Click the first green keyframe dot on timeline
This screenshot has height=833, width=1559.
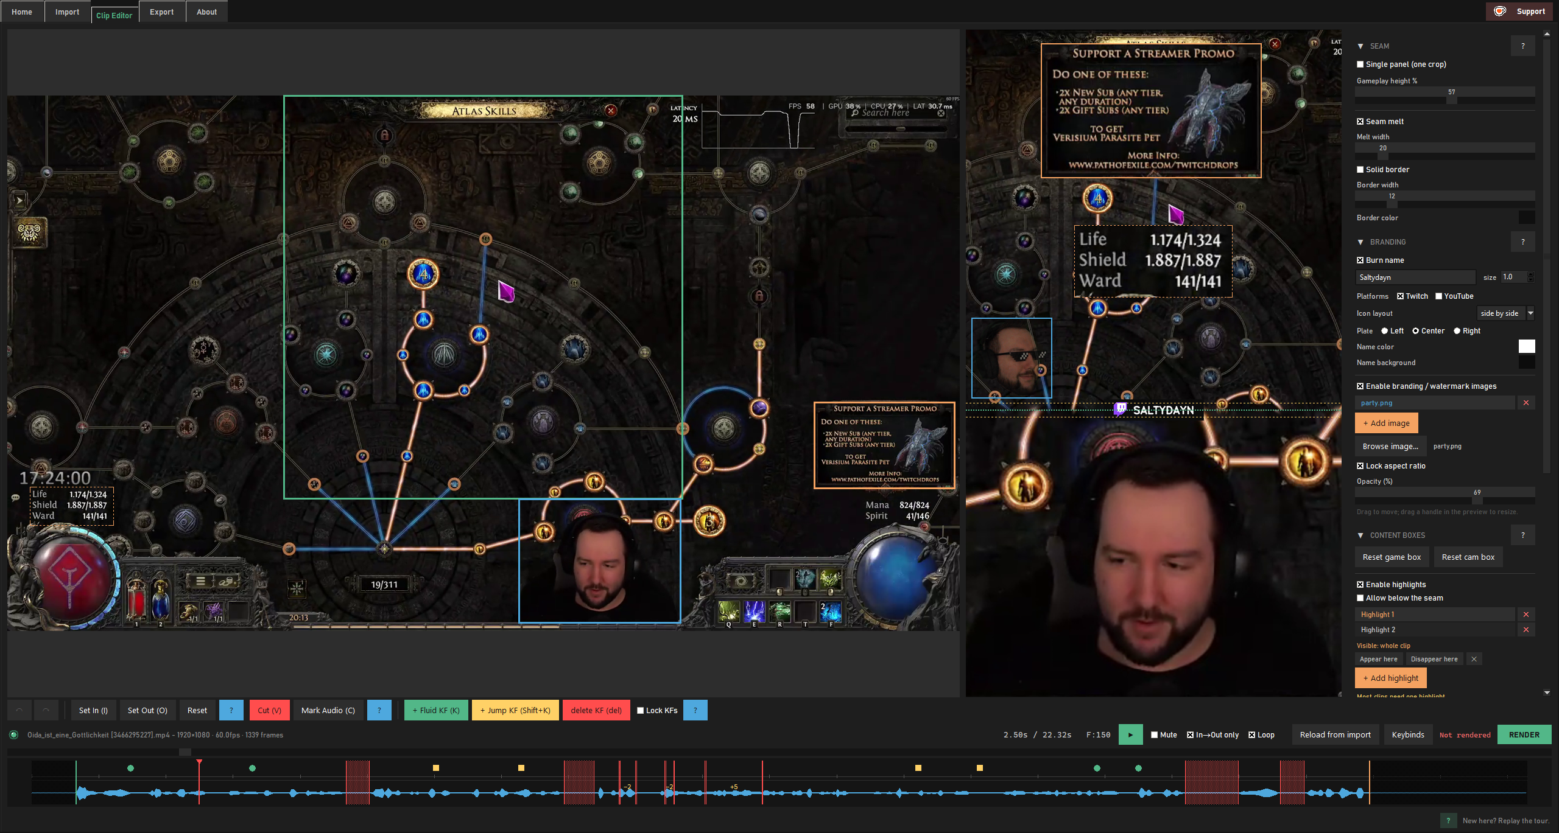pos(130,769)
